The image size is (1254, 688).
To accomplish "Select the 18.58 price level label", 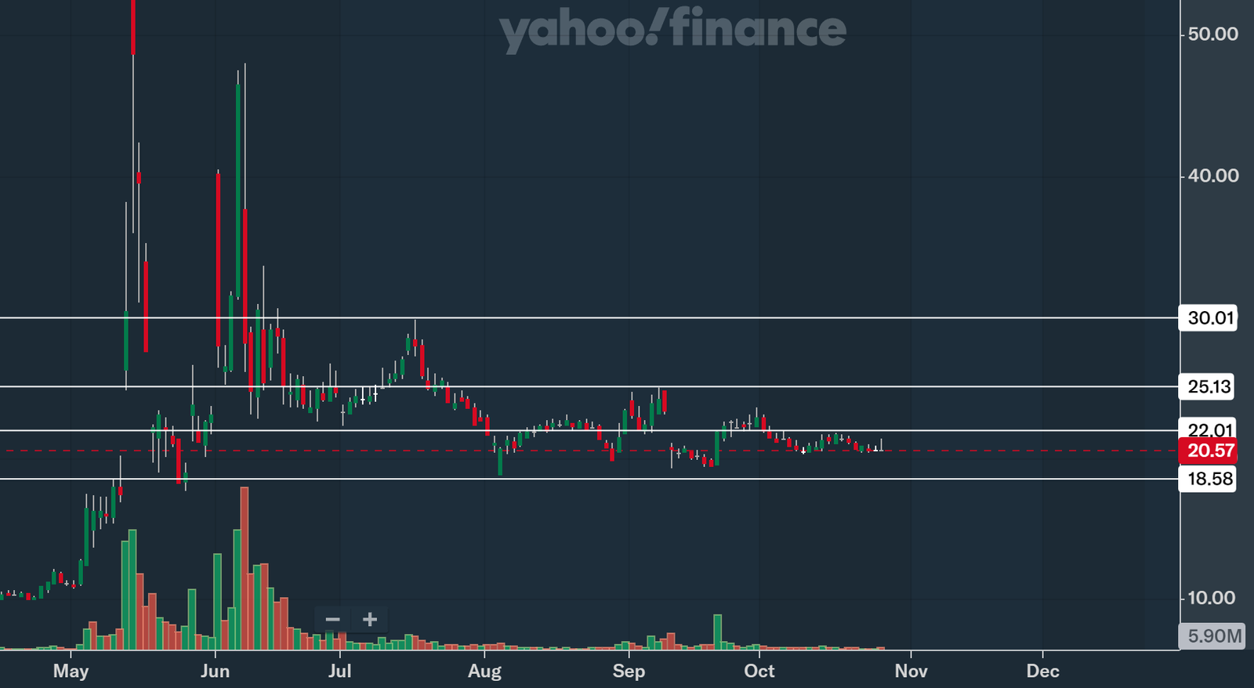I will (x=1208, y=479).
